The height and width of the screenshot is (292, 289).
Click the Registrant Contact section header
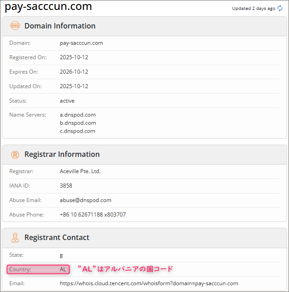click(x=57, y=237)
